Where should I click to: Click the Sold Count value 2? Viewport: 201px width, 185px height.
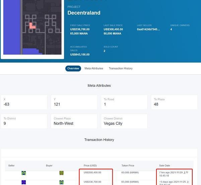(104, 51)
